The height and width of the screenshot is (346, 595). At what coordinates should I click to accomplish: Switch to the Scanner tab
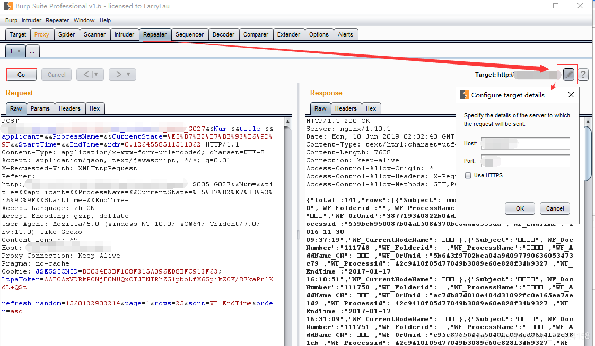tap(94, 34)
